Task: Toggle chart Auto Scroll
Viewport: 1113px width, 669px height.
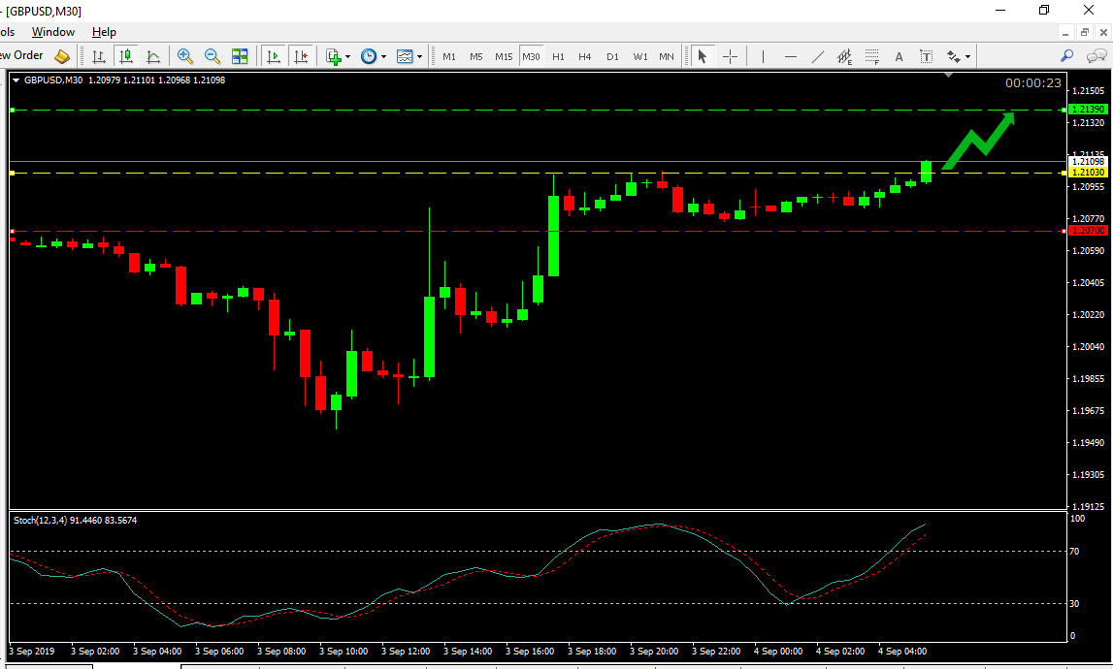Action: click(273, 56)
